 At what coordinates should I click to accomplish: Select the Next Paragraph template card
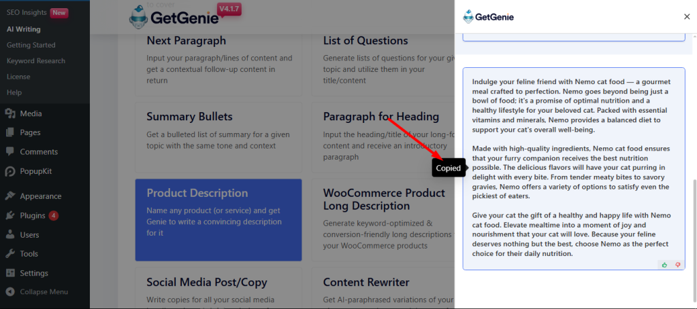tap(218, 65)
